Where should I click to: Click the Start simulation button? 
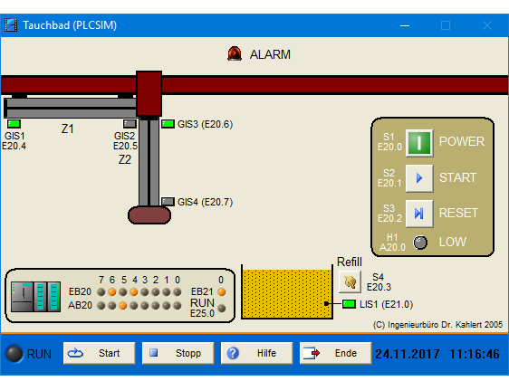tap(100, 353)
